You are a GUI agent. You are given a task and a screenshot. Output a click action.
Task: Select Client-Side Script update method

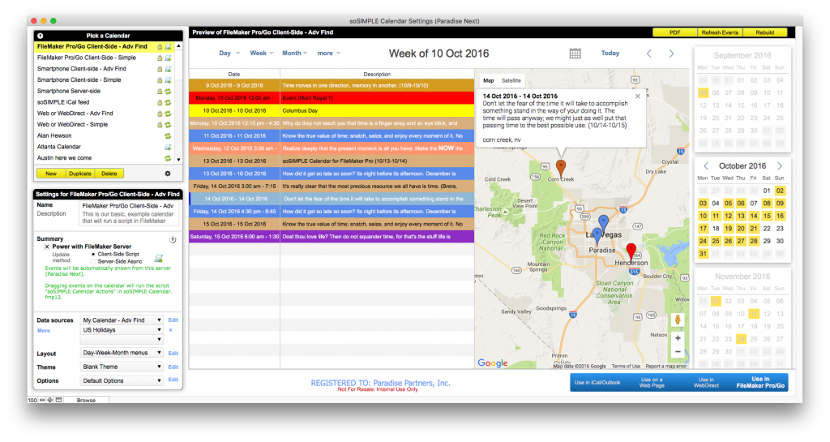93,254
